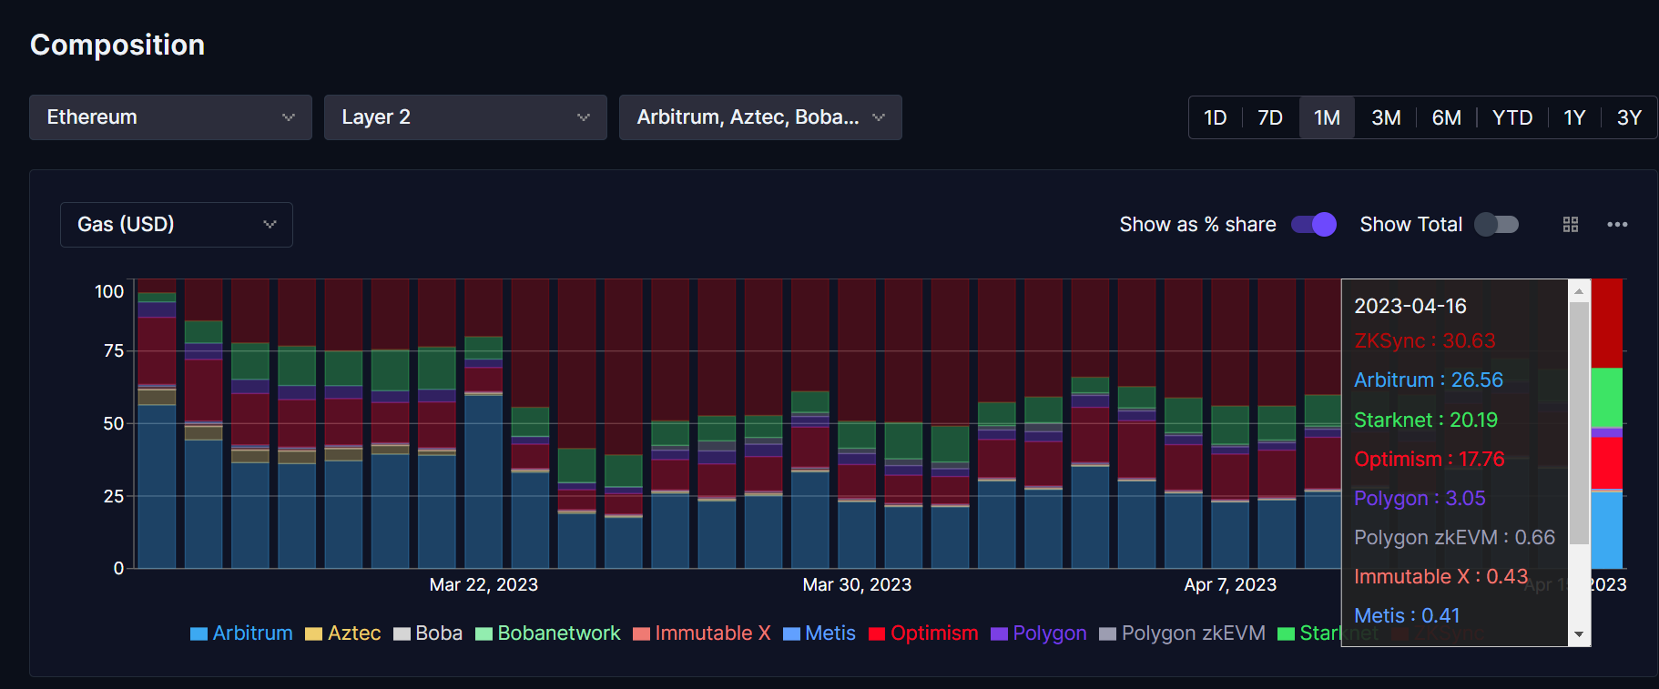The height and width of the screenshot is (689, 1659).
Task: Click the Polygon zkEVM : 0.66 tooltip entry
Action: pos(1454,537)
